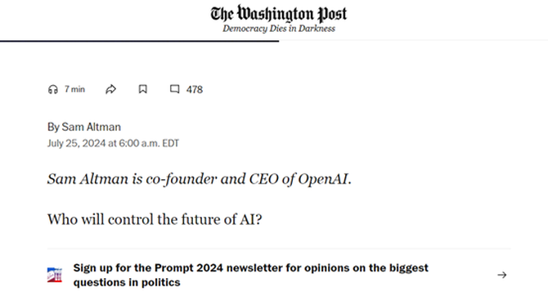548x301 pixels.
Task: Click the Democracy Dies in Darkness tagline
Action: [x=279, y=29]
